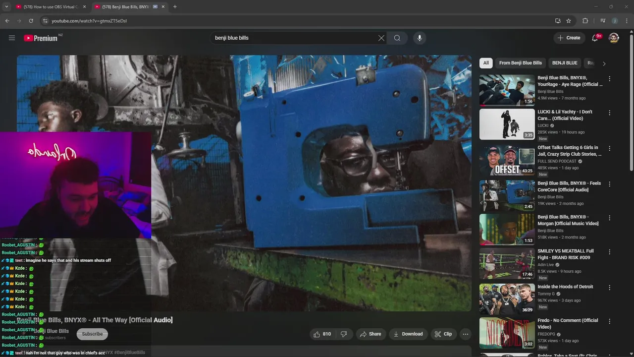Subscribe to Benji Blue Bills
Image resolution: width=634 pixels, height=357 pixels.
[x=92, y=334]
